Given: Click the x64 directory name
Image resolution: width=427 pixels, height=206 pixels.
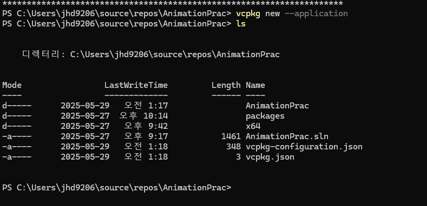Looking at the screenshot, I should point(253,126).
